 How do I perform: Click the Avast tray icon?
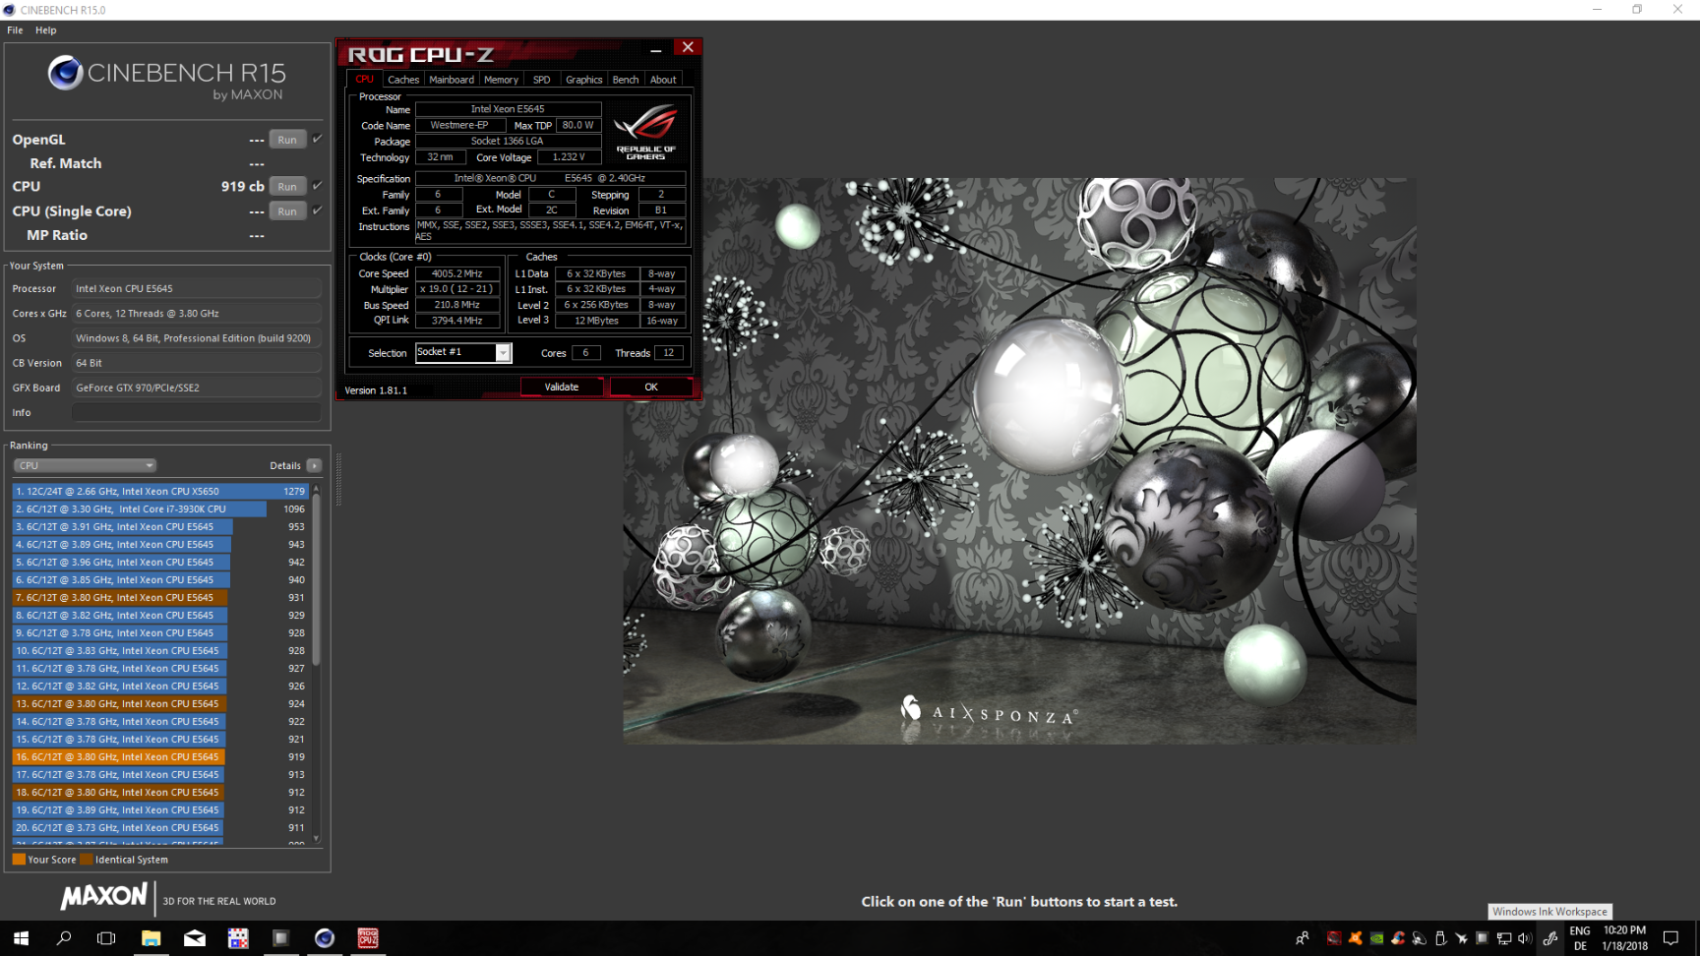(1356, 938)
